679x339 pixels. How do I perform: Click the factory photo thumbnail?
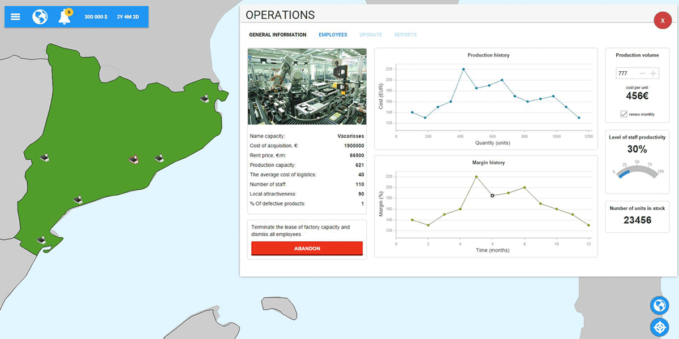307,86
